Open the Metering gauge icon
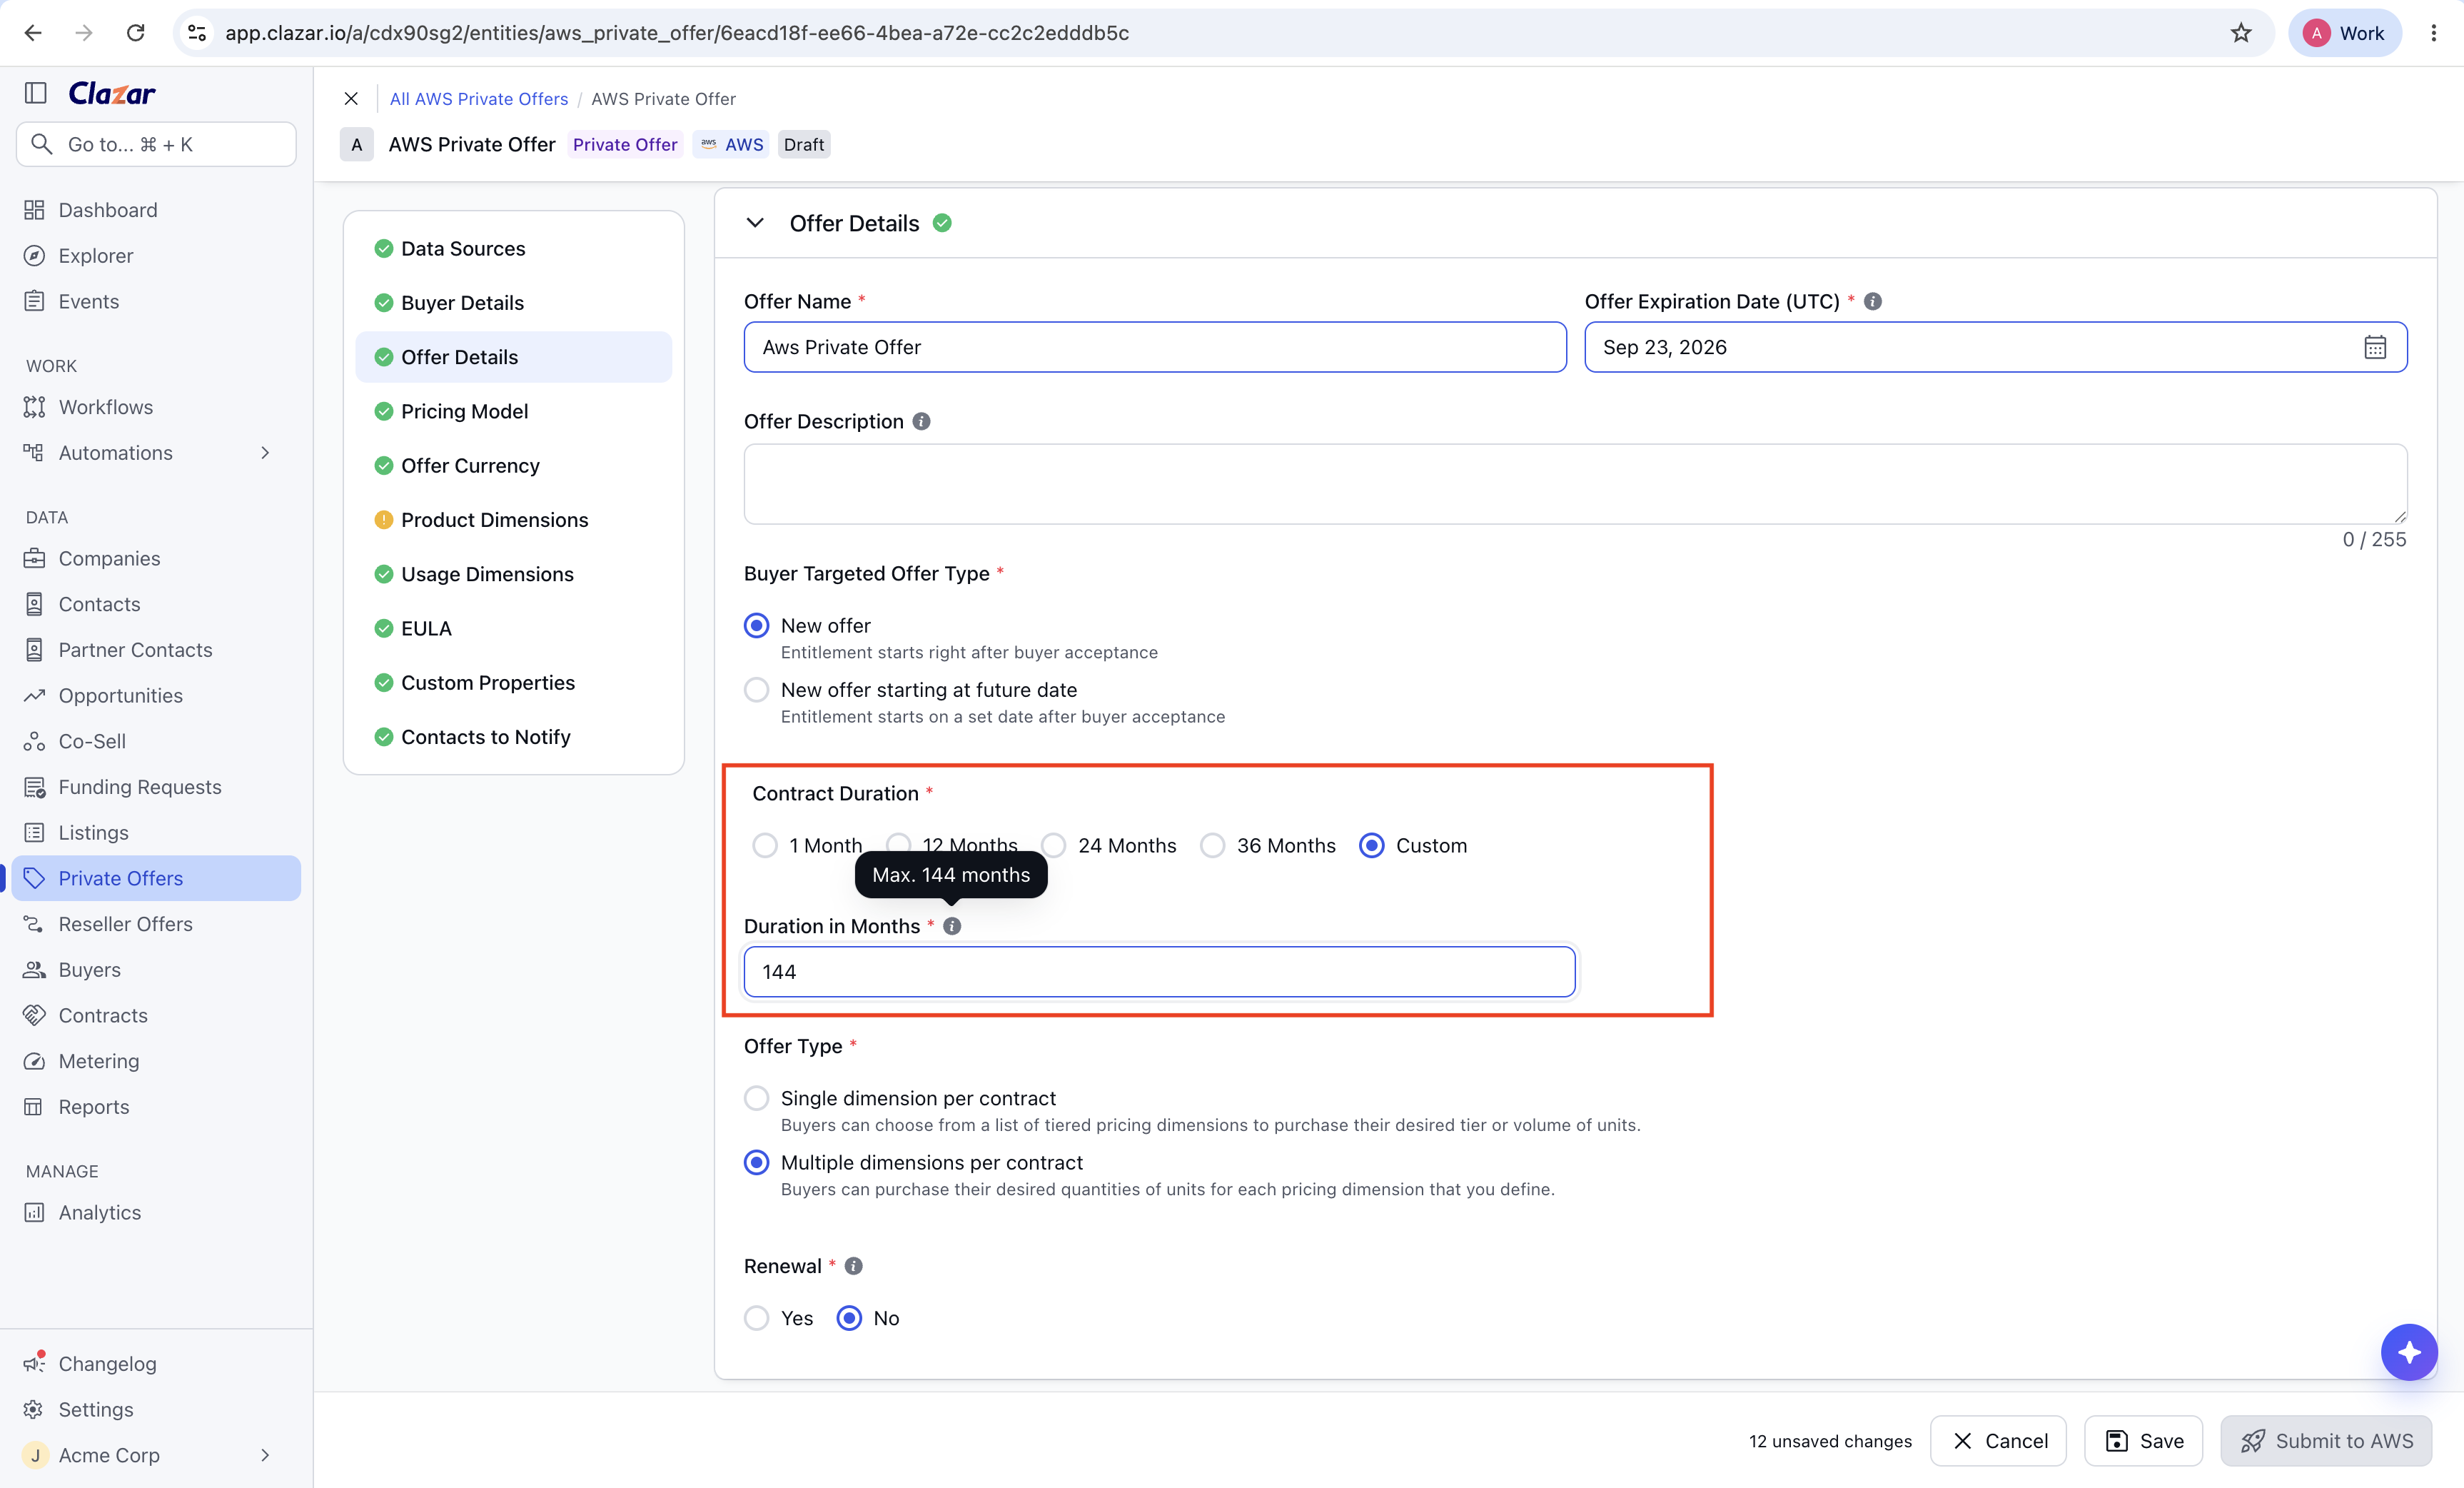This screenshot has height=1488, width=2464. coord(34,1061)
